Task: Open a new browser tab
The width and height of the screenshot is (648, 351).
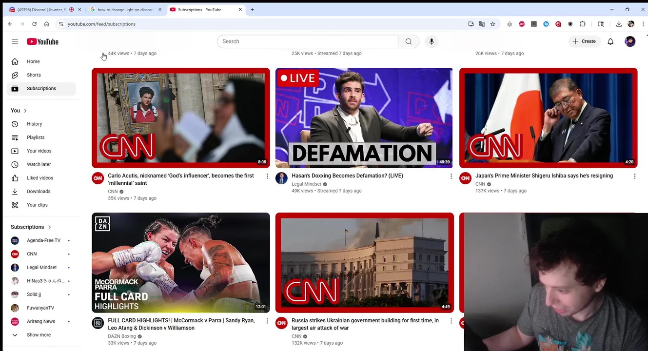Action: point(252,10)
